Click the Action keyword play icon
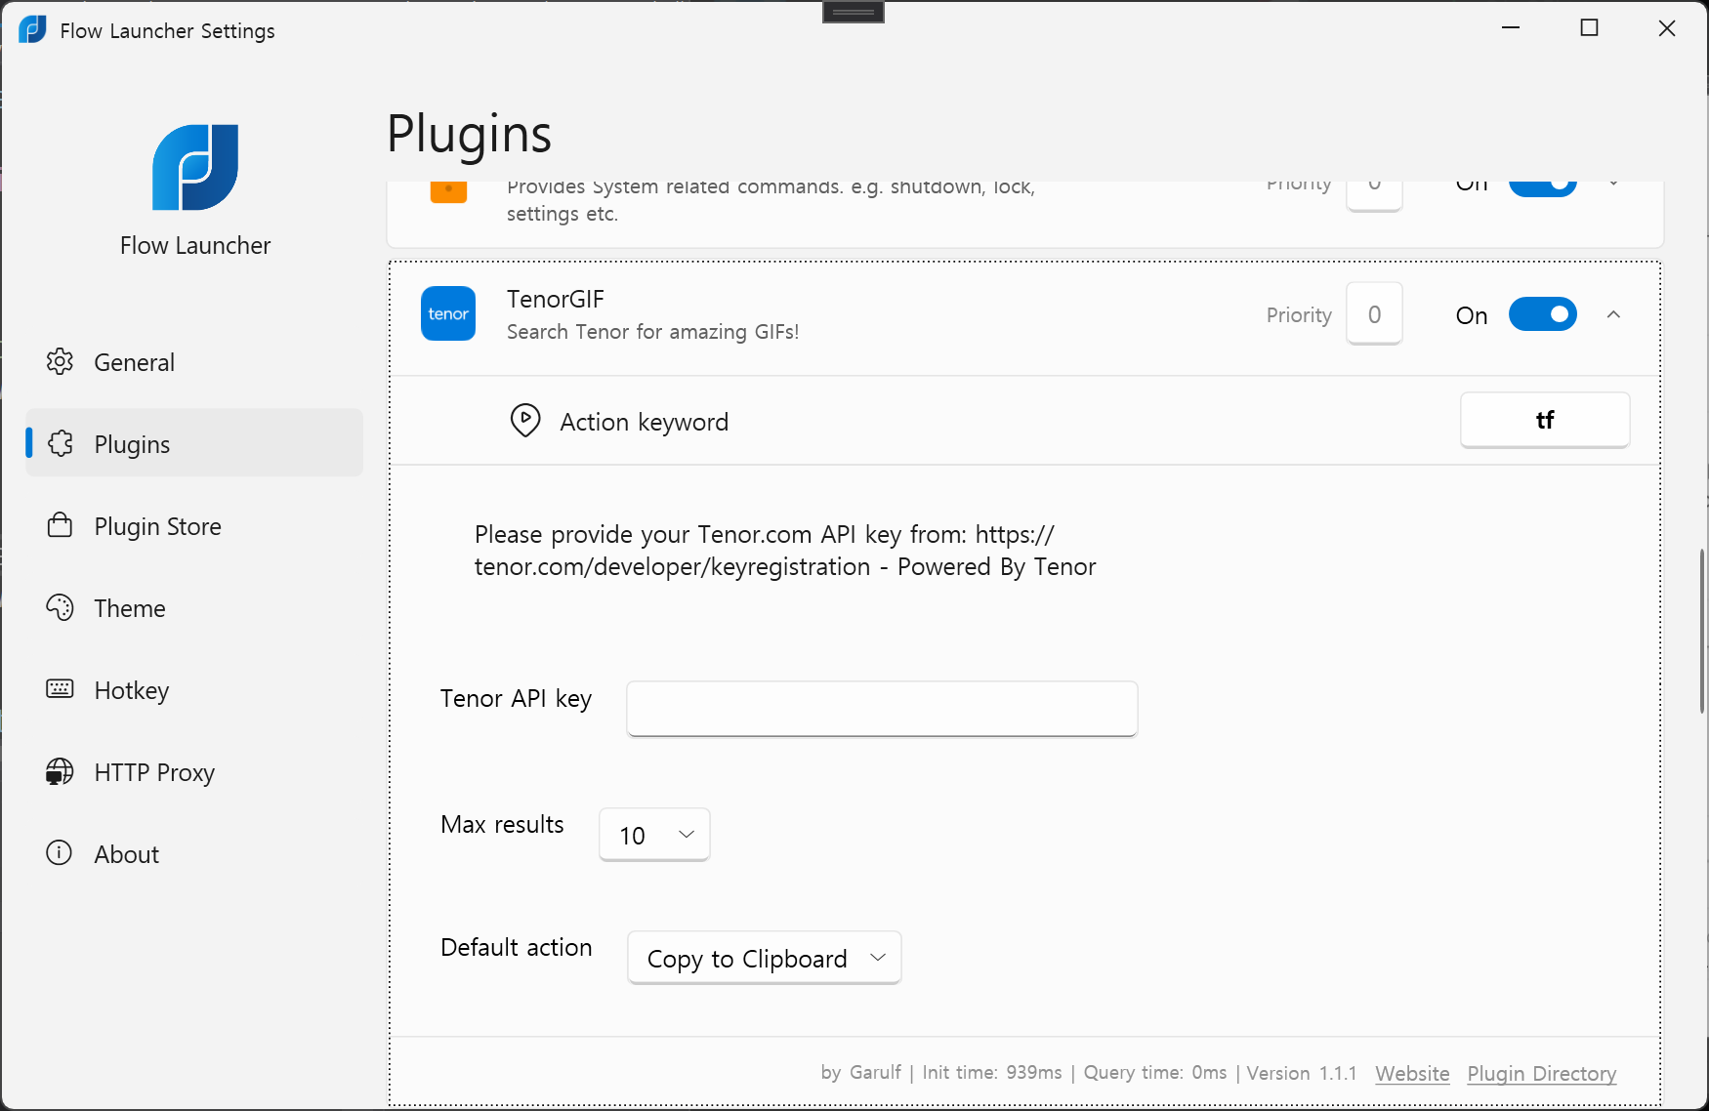1709x1111 pixels. pyautogui.click(x=525, y=421)
